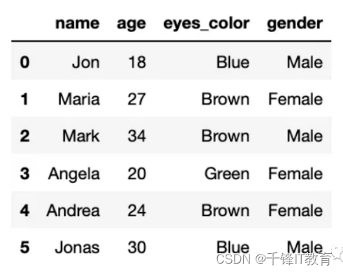Viewport: 343px width, 272px height.
Task: Click the name cell Jonas
Action: [77, 247]
